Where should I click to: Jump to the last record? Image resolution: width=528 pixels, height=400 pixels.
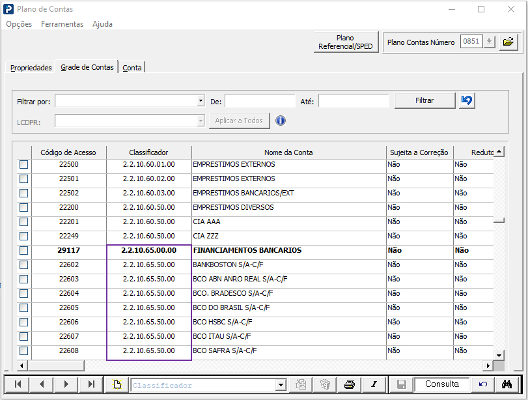coord(90,384)
